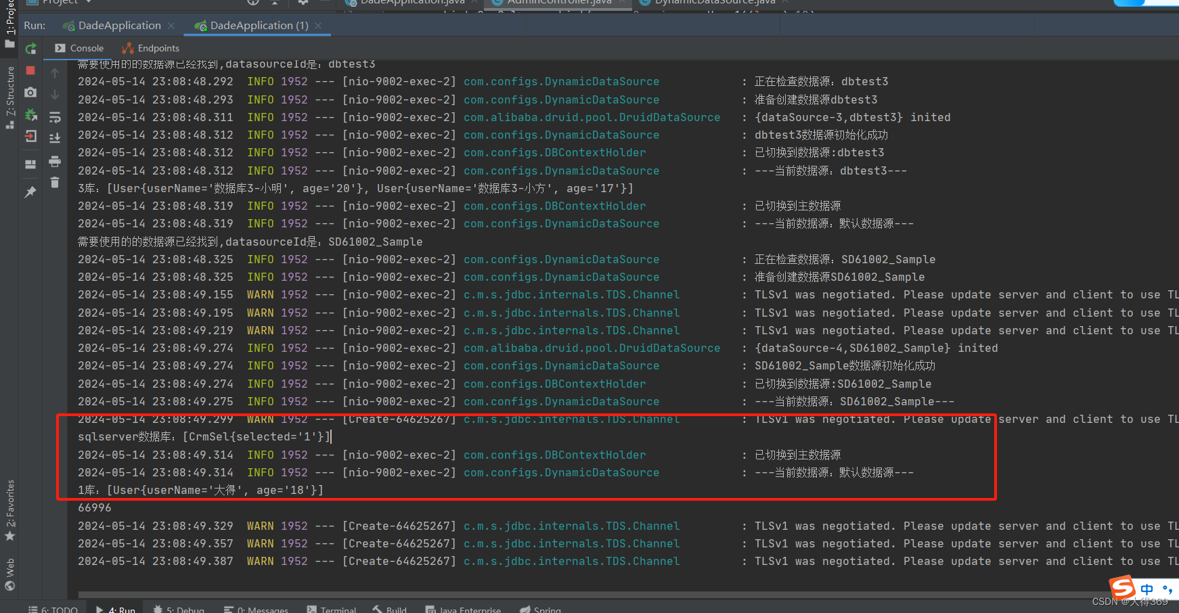The width and height of the screenshot is (1179, 613).
Task: Click message 'dbtest3数据源初始化成功'
Action: [821, 135]
